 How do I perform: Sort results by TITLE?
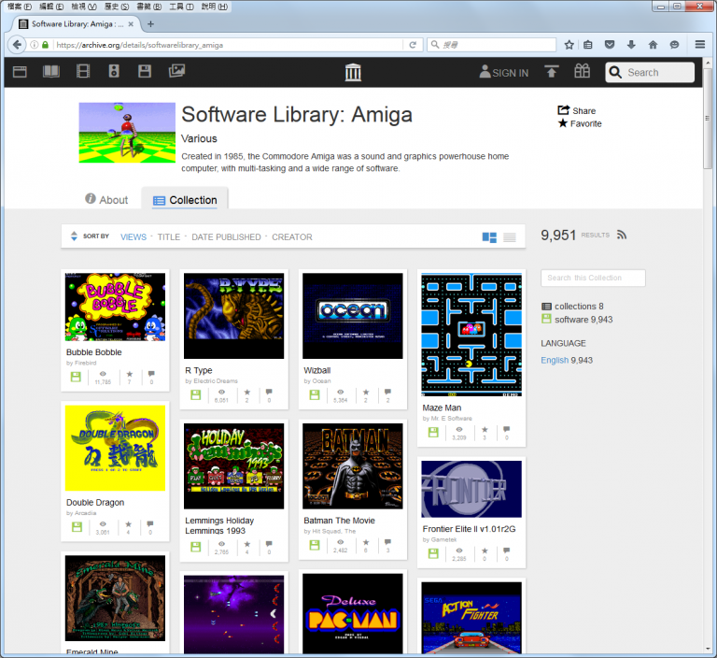pyautogui.click(x=169, y=236)
